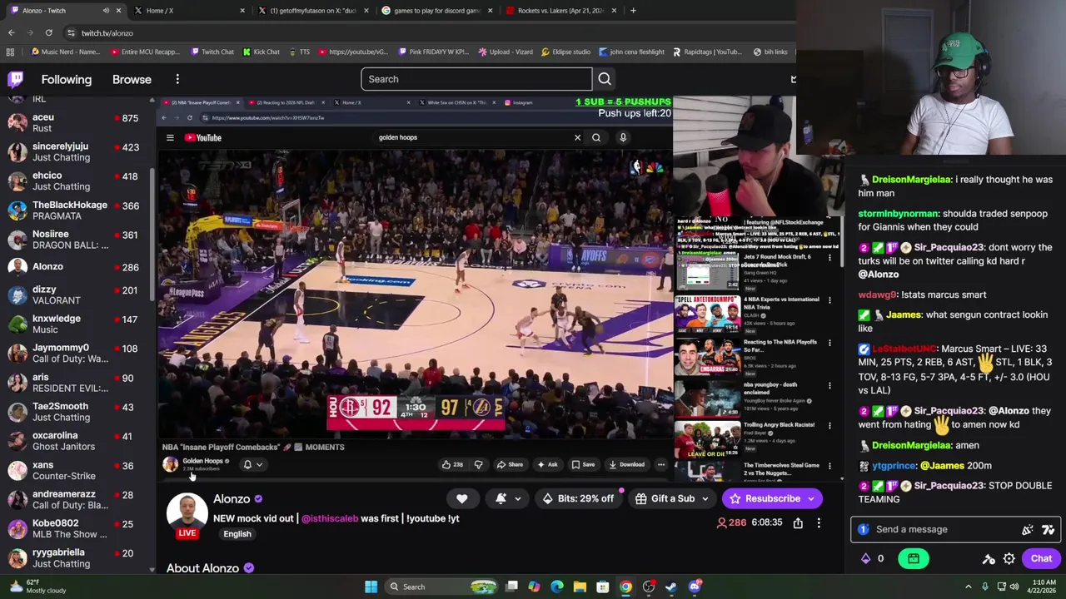The image size is (1066, 599).
Task: Open the Kick Chat bookmark
Action: (x=260, y=52)
